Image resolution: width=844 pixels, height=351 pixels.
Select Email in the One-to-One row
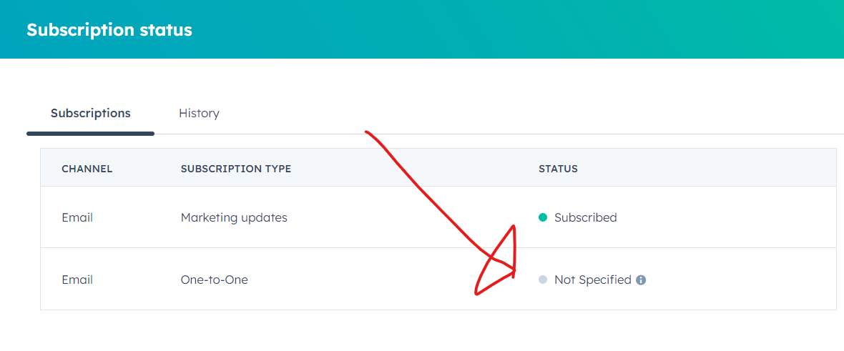click(77, 280)
